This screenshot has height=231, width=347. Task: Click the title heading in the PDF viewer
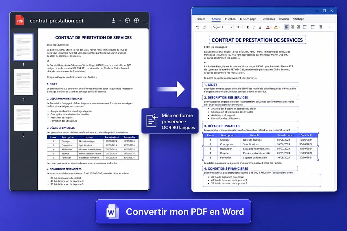93,38
